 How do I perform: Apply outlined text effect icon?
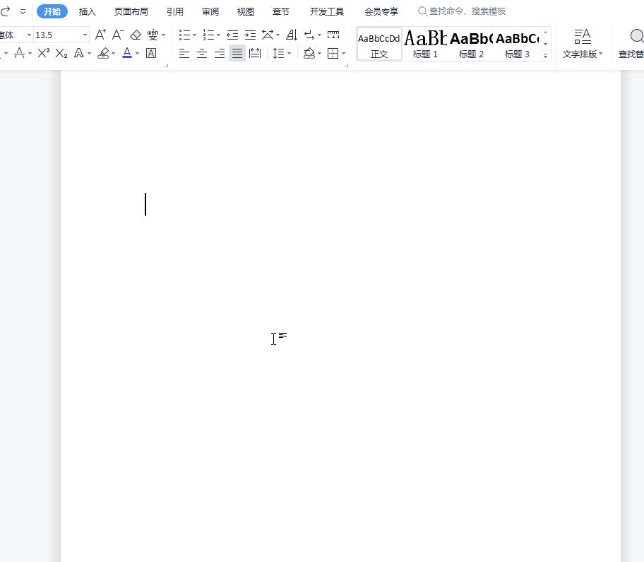click(79, 52)
